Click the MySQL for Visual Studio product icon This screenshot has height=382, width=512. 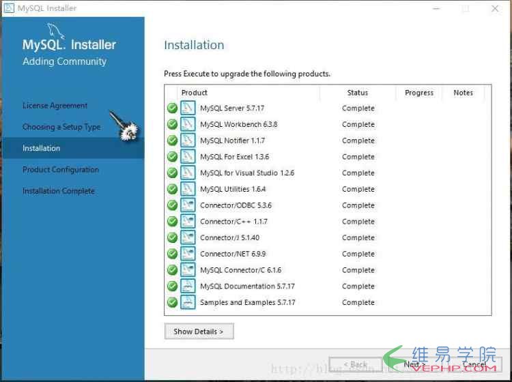coord(188,173)
